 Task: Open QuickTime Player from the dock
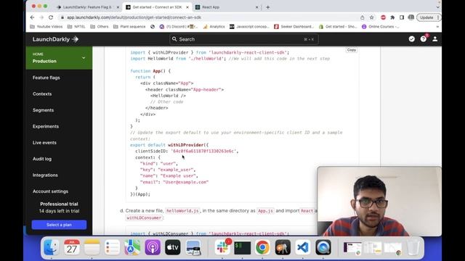point(323,247)
